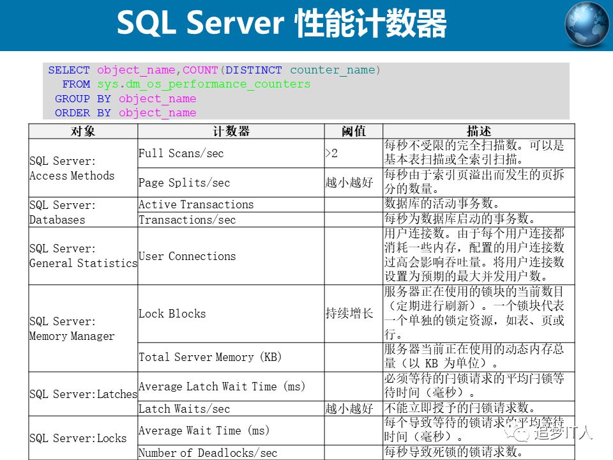Click the "Total Server Memory (KB)" cell
The image size is (613, 460).
[231, 357]
